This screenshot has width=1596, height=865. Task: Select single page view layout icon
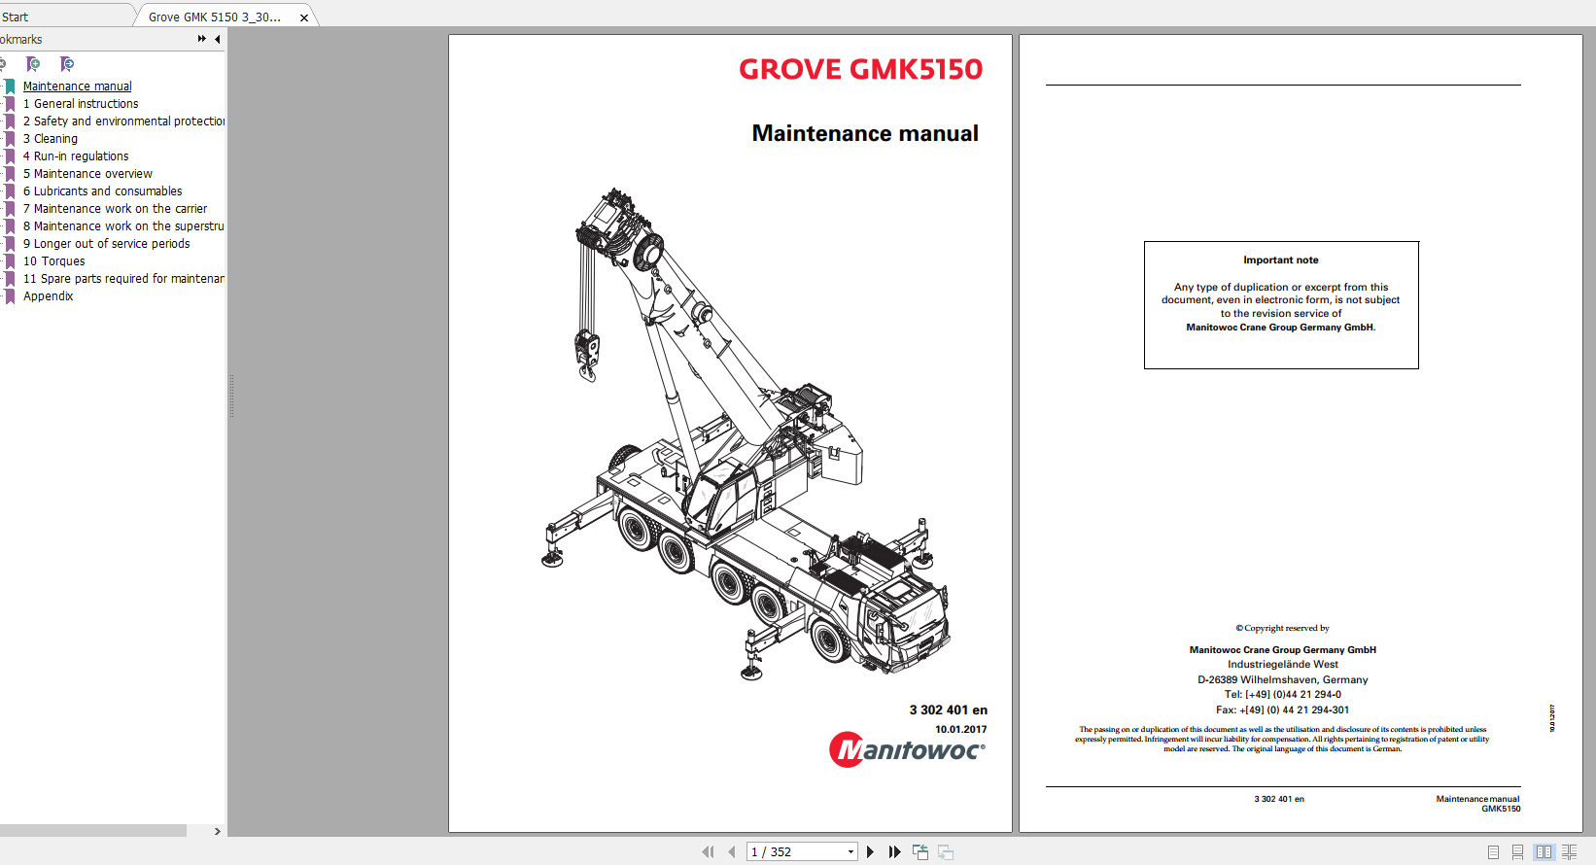[x=1493, y=852]
